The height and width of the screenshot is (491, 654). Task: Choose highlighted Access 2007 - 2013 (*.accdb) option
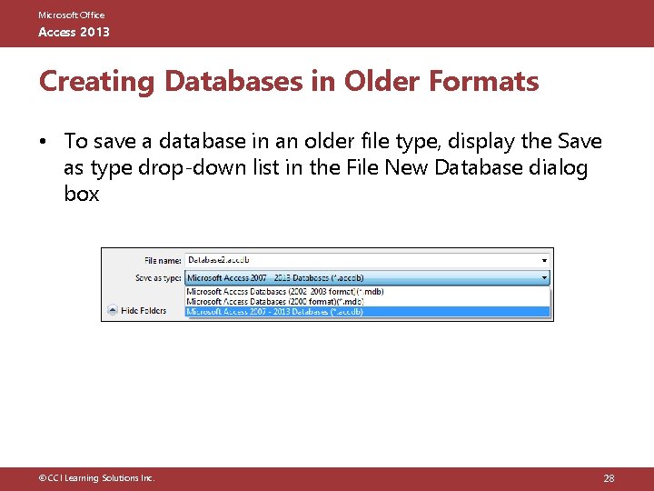pos(367,312)
